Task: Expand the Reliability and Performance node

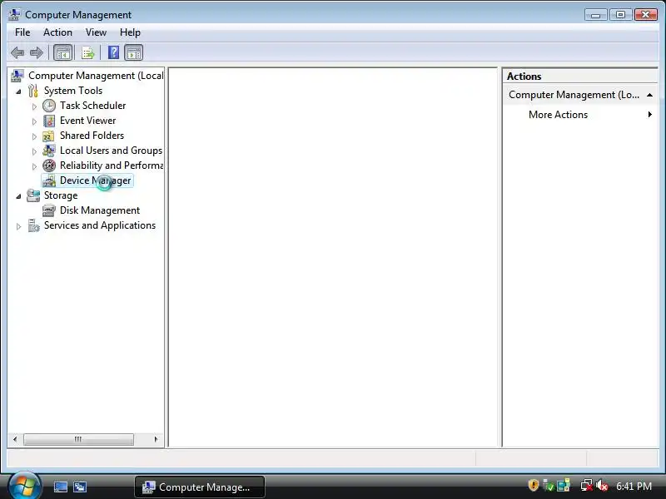Action: tap(34, 166)
